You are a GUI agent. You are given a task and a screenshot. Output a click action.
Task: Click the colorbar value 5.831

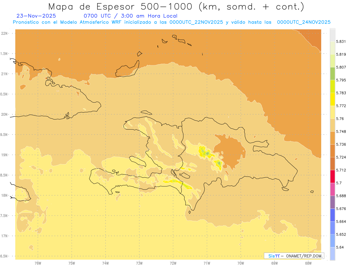click(x=341, y=41)
